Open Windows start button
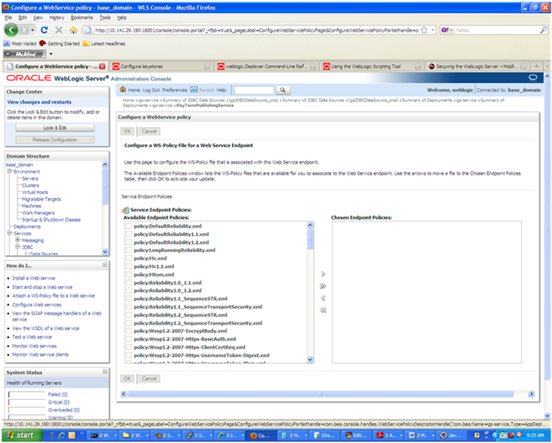This screenshot has width=552, height=443. point(22,435)
